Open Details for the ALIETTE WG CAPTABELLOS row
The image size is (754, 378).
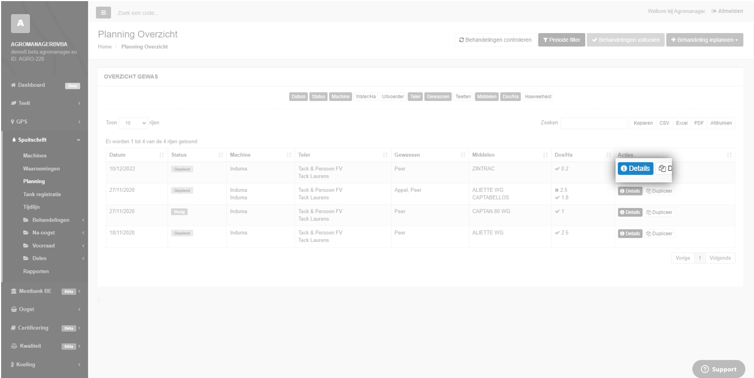click(630, 191)
